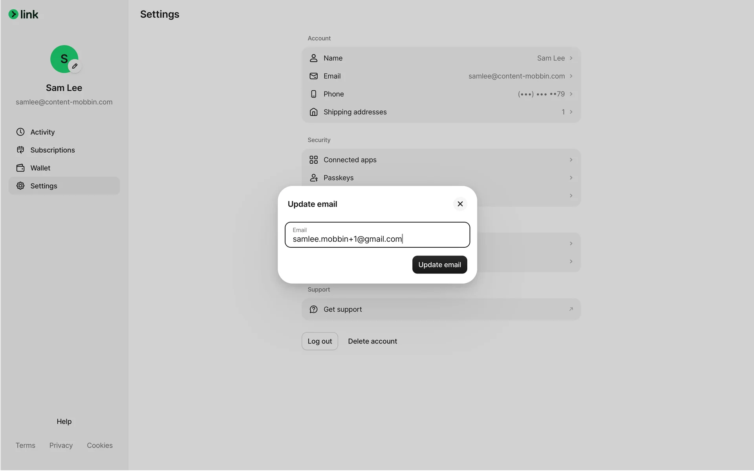Click the Connected apps grid icon

[313, 160]
